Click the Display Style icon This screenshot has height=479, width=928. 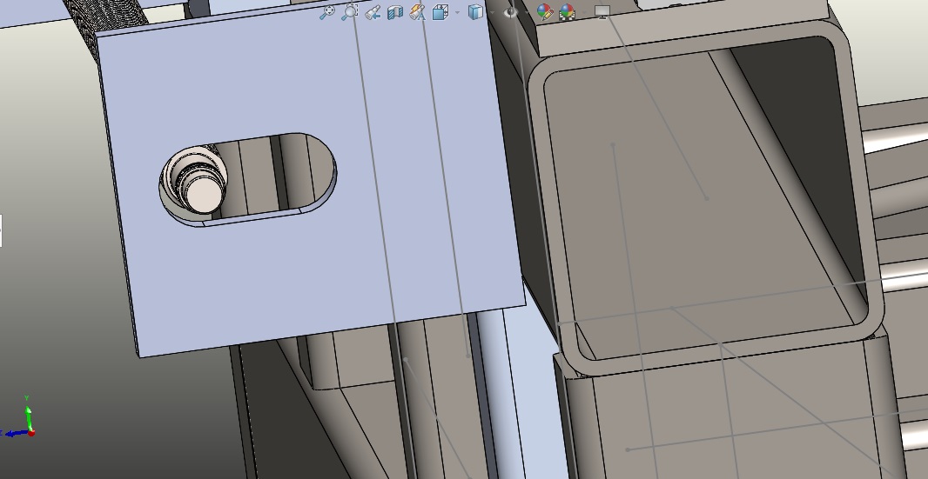tap(475, 12)
